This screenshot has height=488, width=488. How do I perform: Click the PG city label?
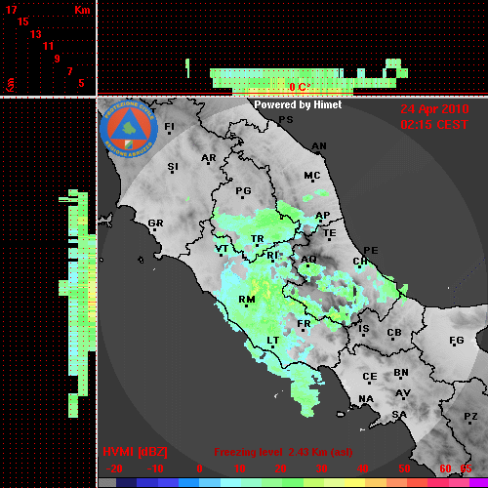243,190
